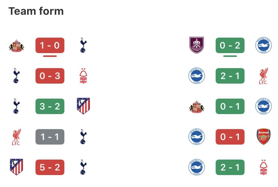Select the Nottingham Forest crest in the right column's bottom row

[x=263, y=167]
